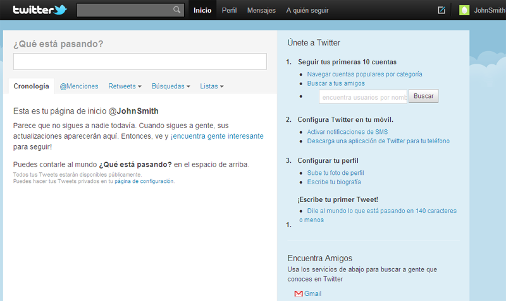
Task: Open Navegar cuentas populares por categoría
Action: pyautogui.click(x=364, y=74)
